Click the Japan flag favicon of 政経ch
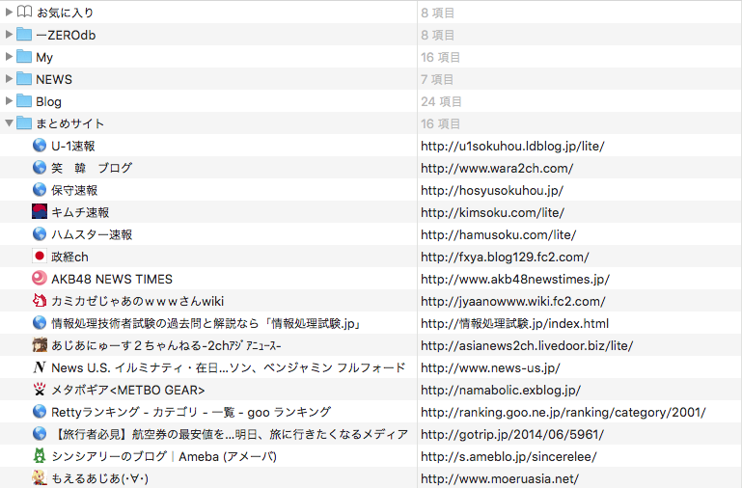This screenshot has height=488, width=742. coord(40,257)
